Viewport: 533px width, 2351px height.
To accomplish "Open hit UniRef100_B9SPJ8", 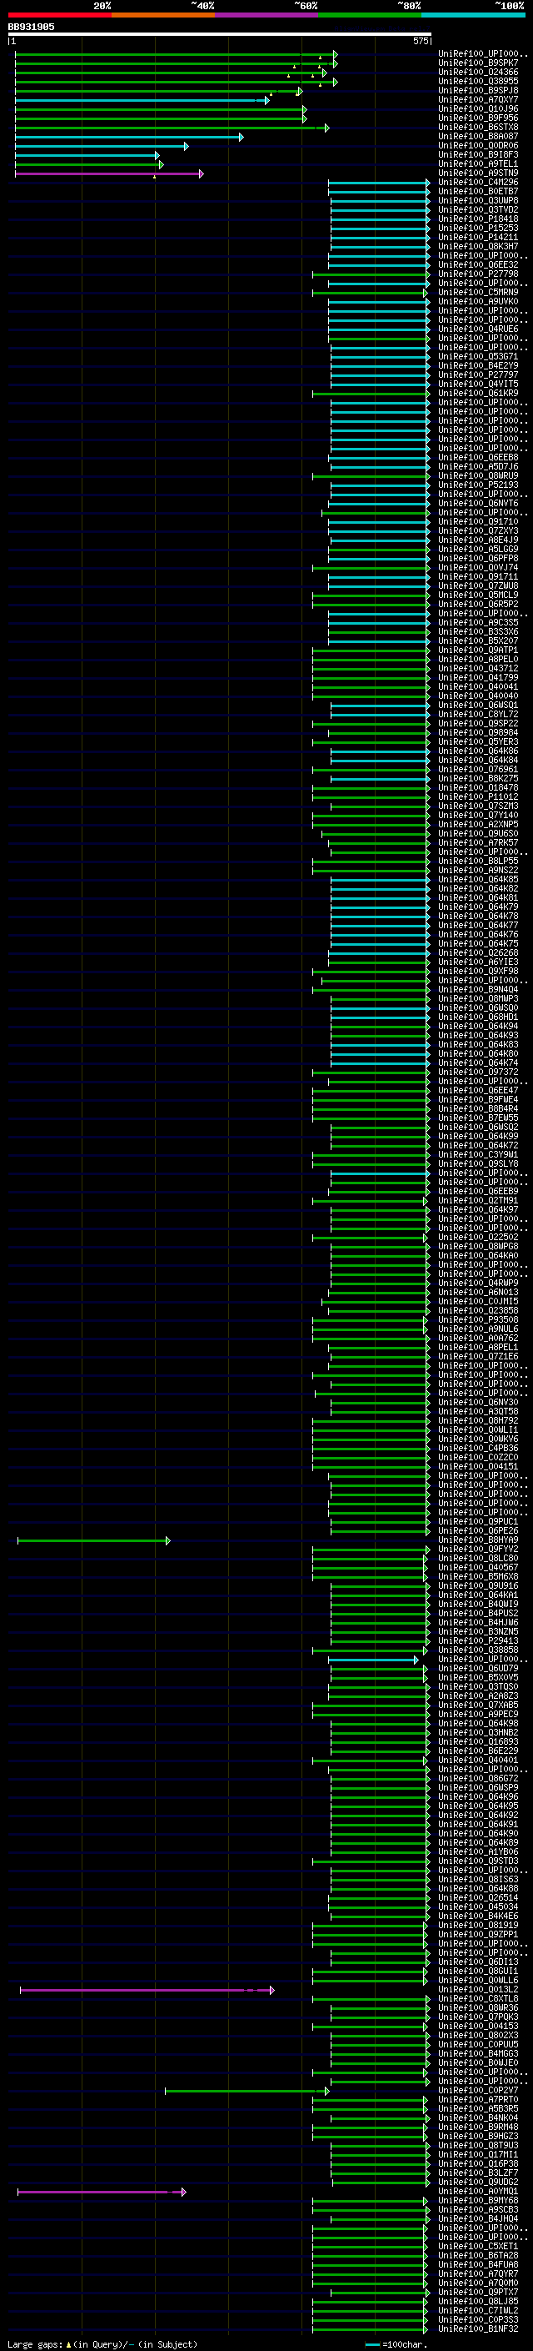I will (478, 90).
